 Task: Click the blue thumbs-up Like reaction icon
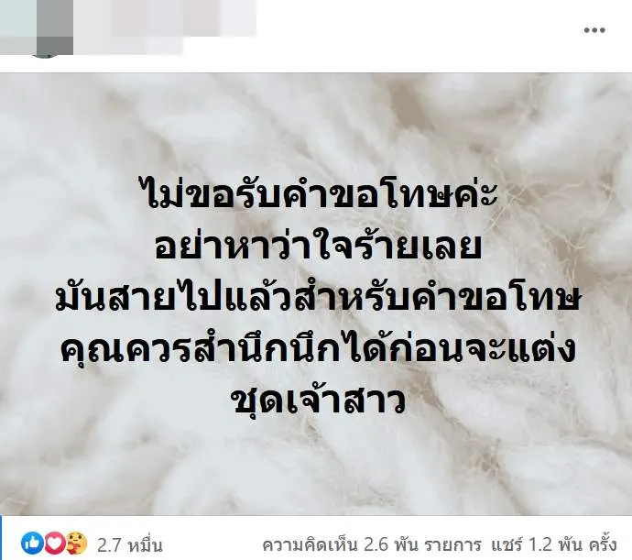33,544
